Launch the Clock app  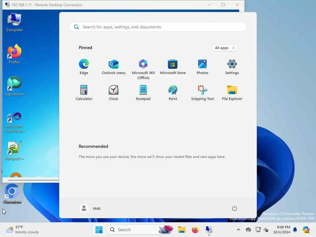click(x=114, y=93)
